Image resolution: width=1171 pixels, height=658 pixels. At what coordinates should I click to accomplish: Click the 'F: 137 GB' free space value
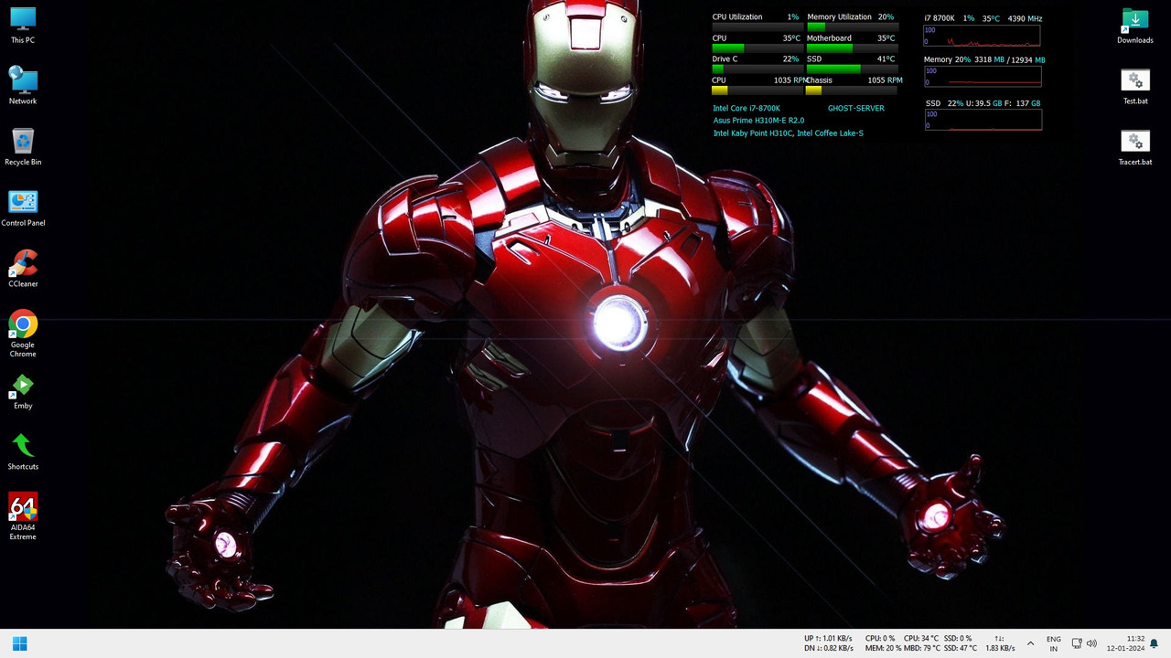point(1024,103)
